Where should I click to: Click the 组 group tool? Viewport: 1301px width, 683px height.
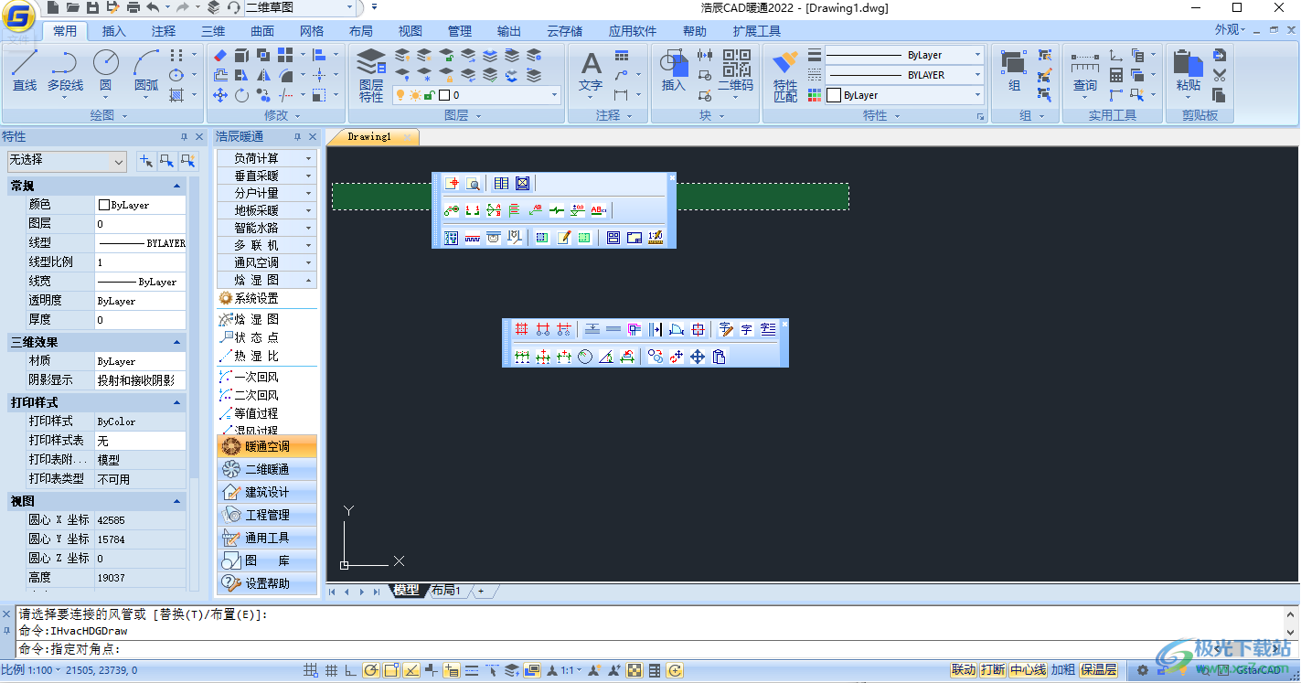(x=1014, y=70)
